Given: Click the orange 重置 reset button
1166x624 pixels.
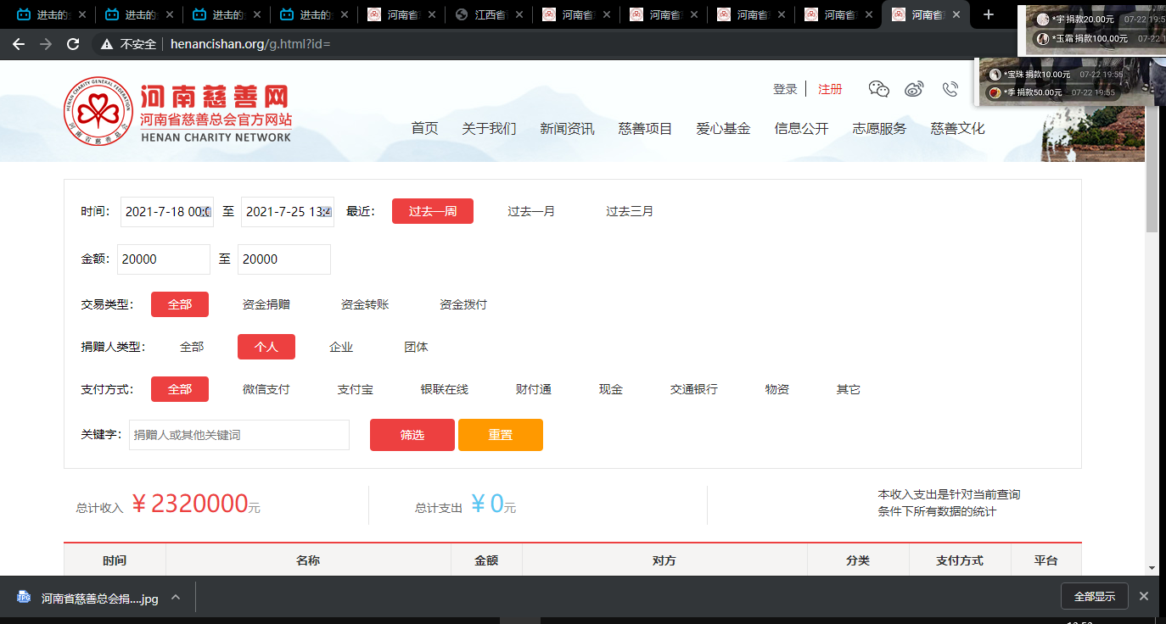Looking at the screenshot, I should (x=501, y=435).
